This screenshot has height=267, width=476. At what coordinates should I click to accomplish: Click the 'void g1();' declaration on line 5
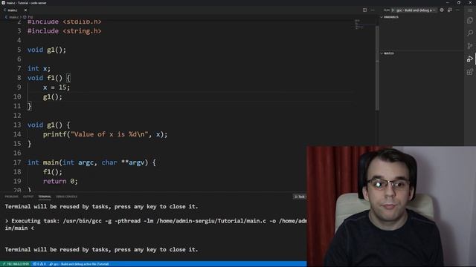click(47, 50)
